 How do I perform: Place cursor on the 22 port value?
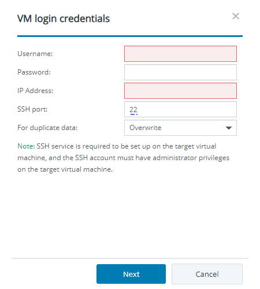(x=133, y=110)
